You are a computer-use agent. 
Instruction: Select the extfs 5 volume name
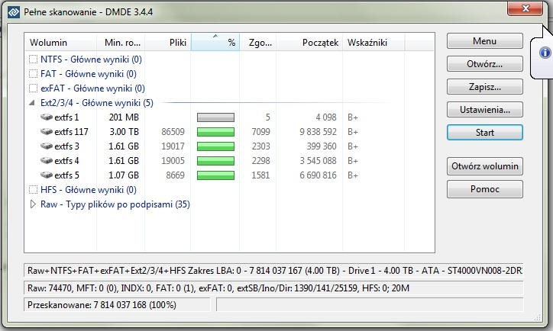(66, 175)
